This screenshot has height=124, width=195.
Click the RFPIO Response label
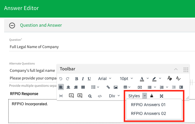(24, 94)
